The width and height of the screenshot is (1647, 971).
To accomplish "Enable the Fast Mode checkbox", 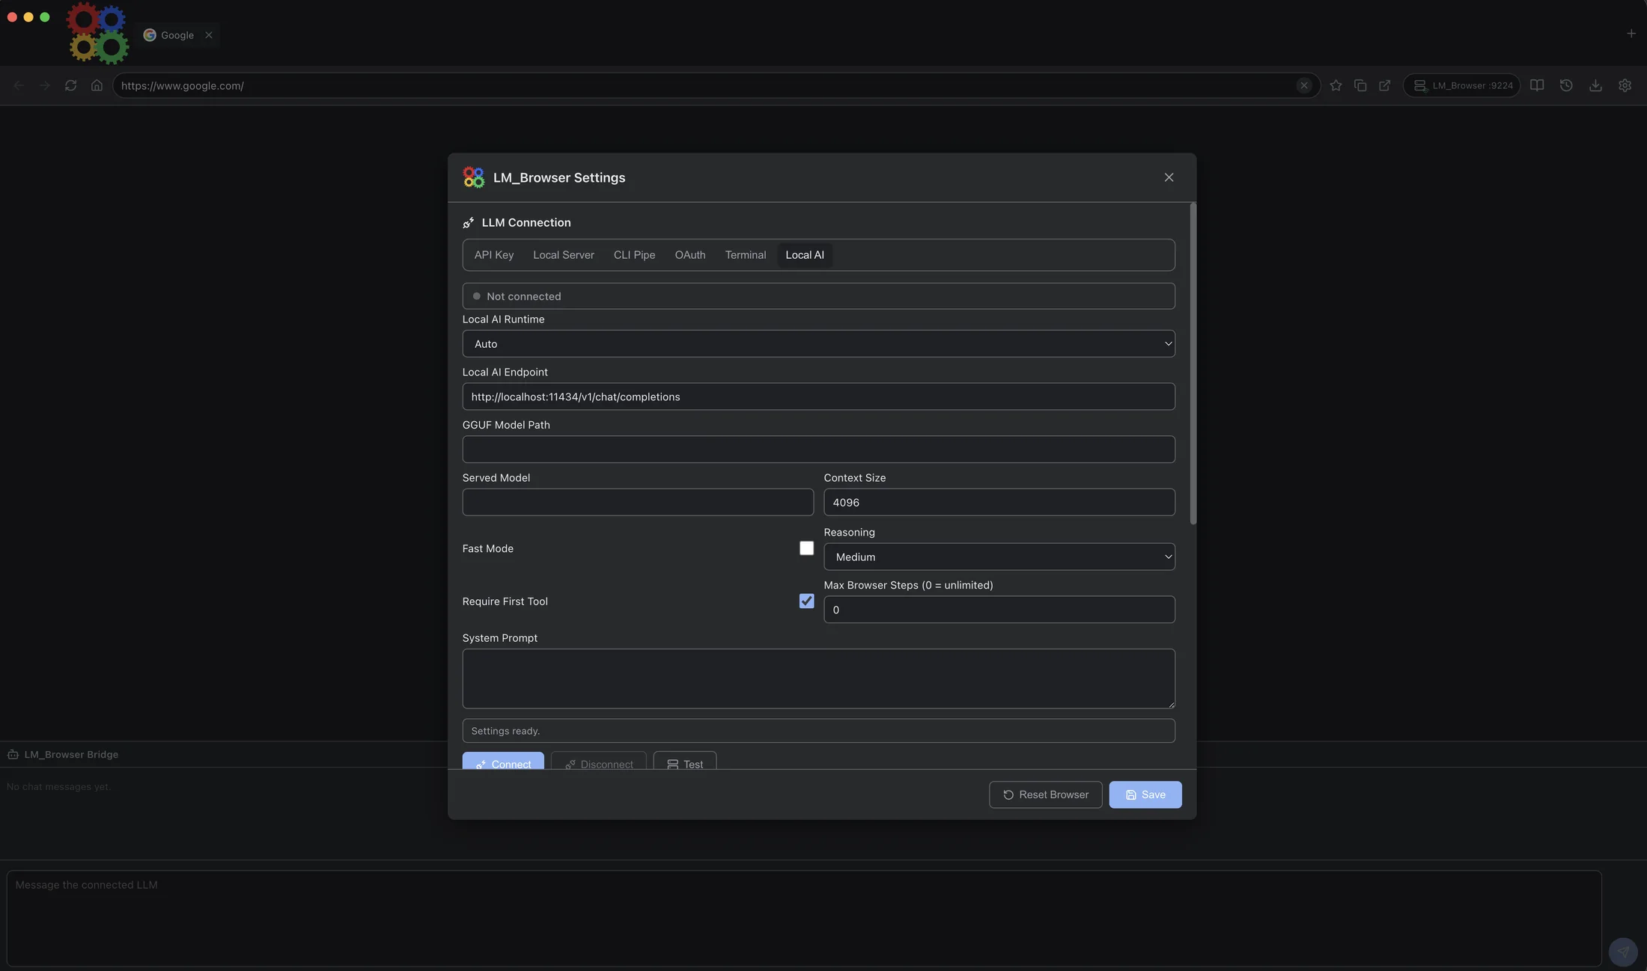I will (806, 548).
